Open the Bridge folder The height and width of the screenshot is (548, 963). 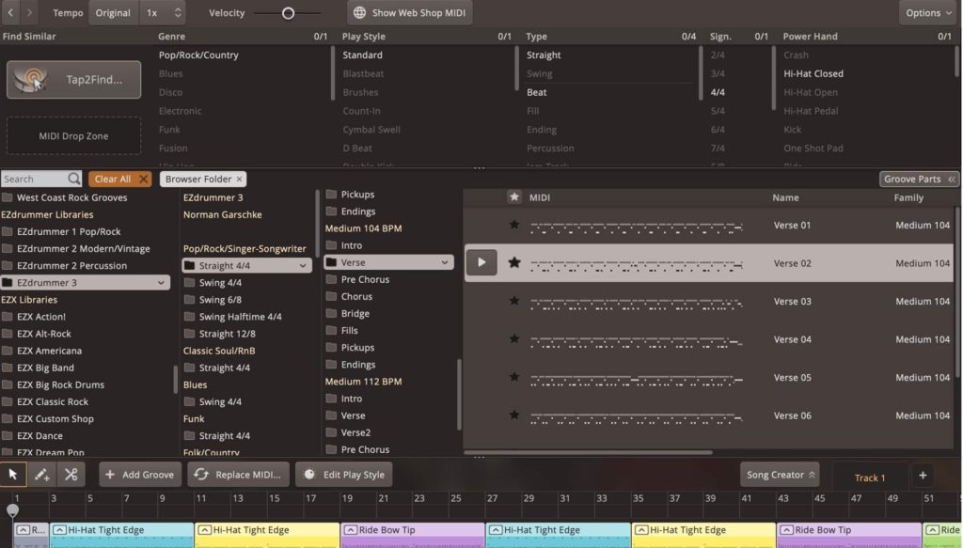[x=355, y=313]
